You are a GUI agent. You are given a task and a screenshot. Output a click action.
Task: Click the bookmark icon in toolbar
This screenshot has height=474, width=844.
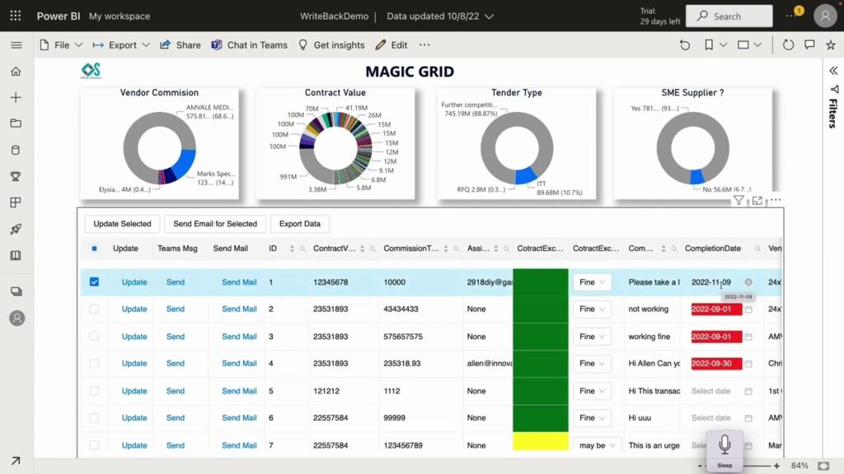[x=709, y=45]
